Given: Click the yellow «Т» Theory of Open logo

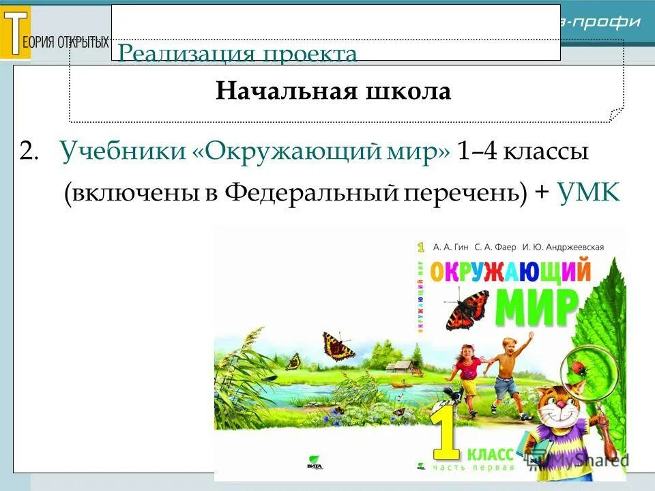Looking at the screenshot, I should pos(15,31).
